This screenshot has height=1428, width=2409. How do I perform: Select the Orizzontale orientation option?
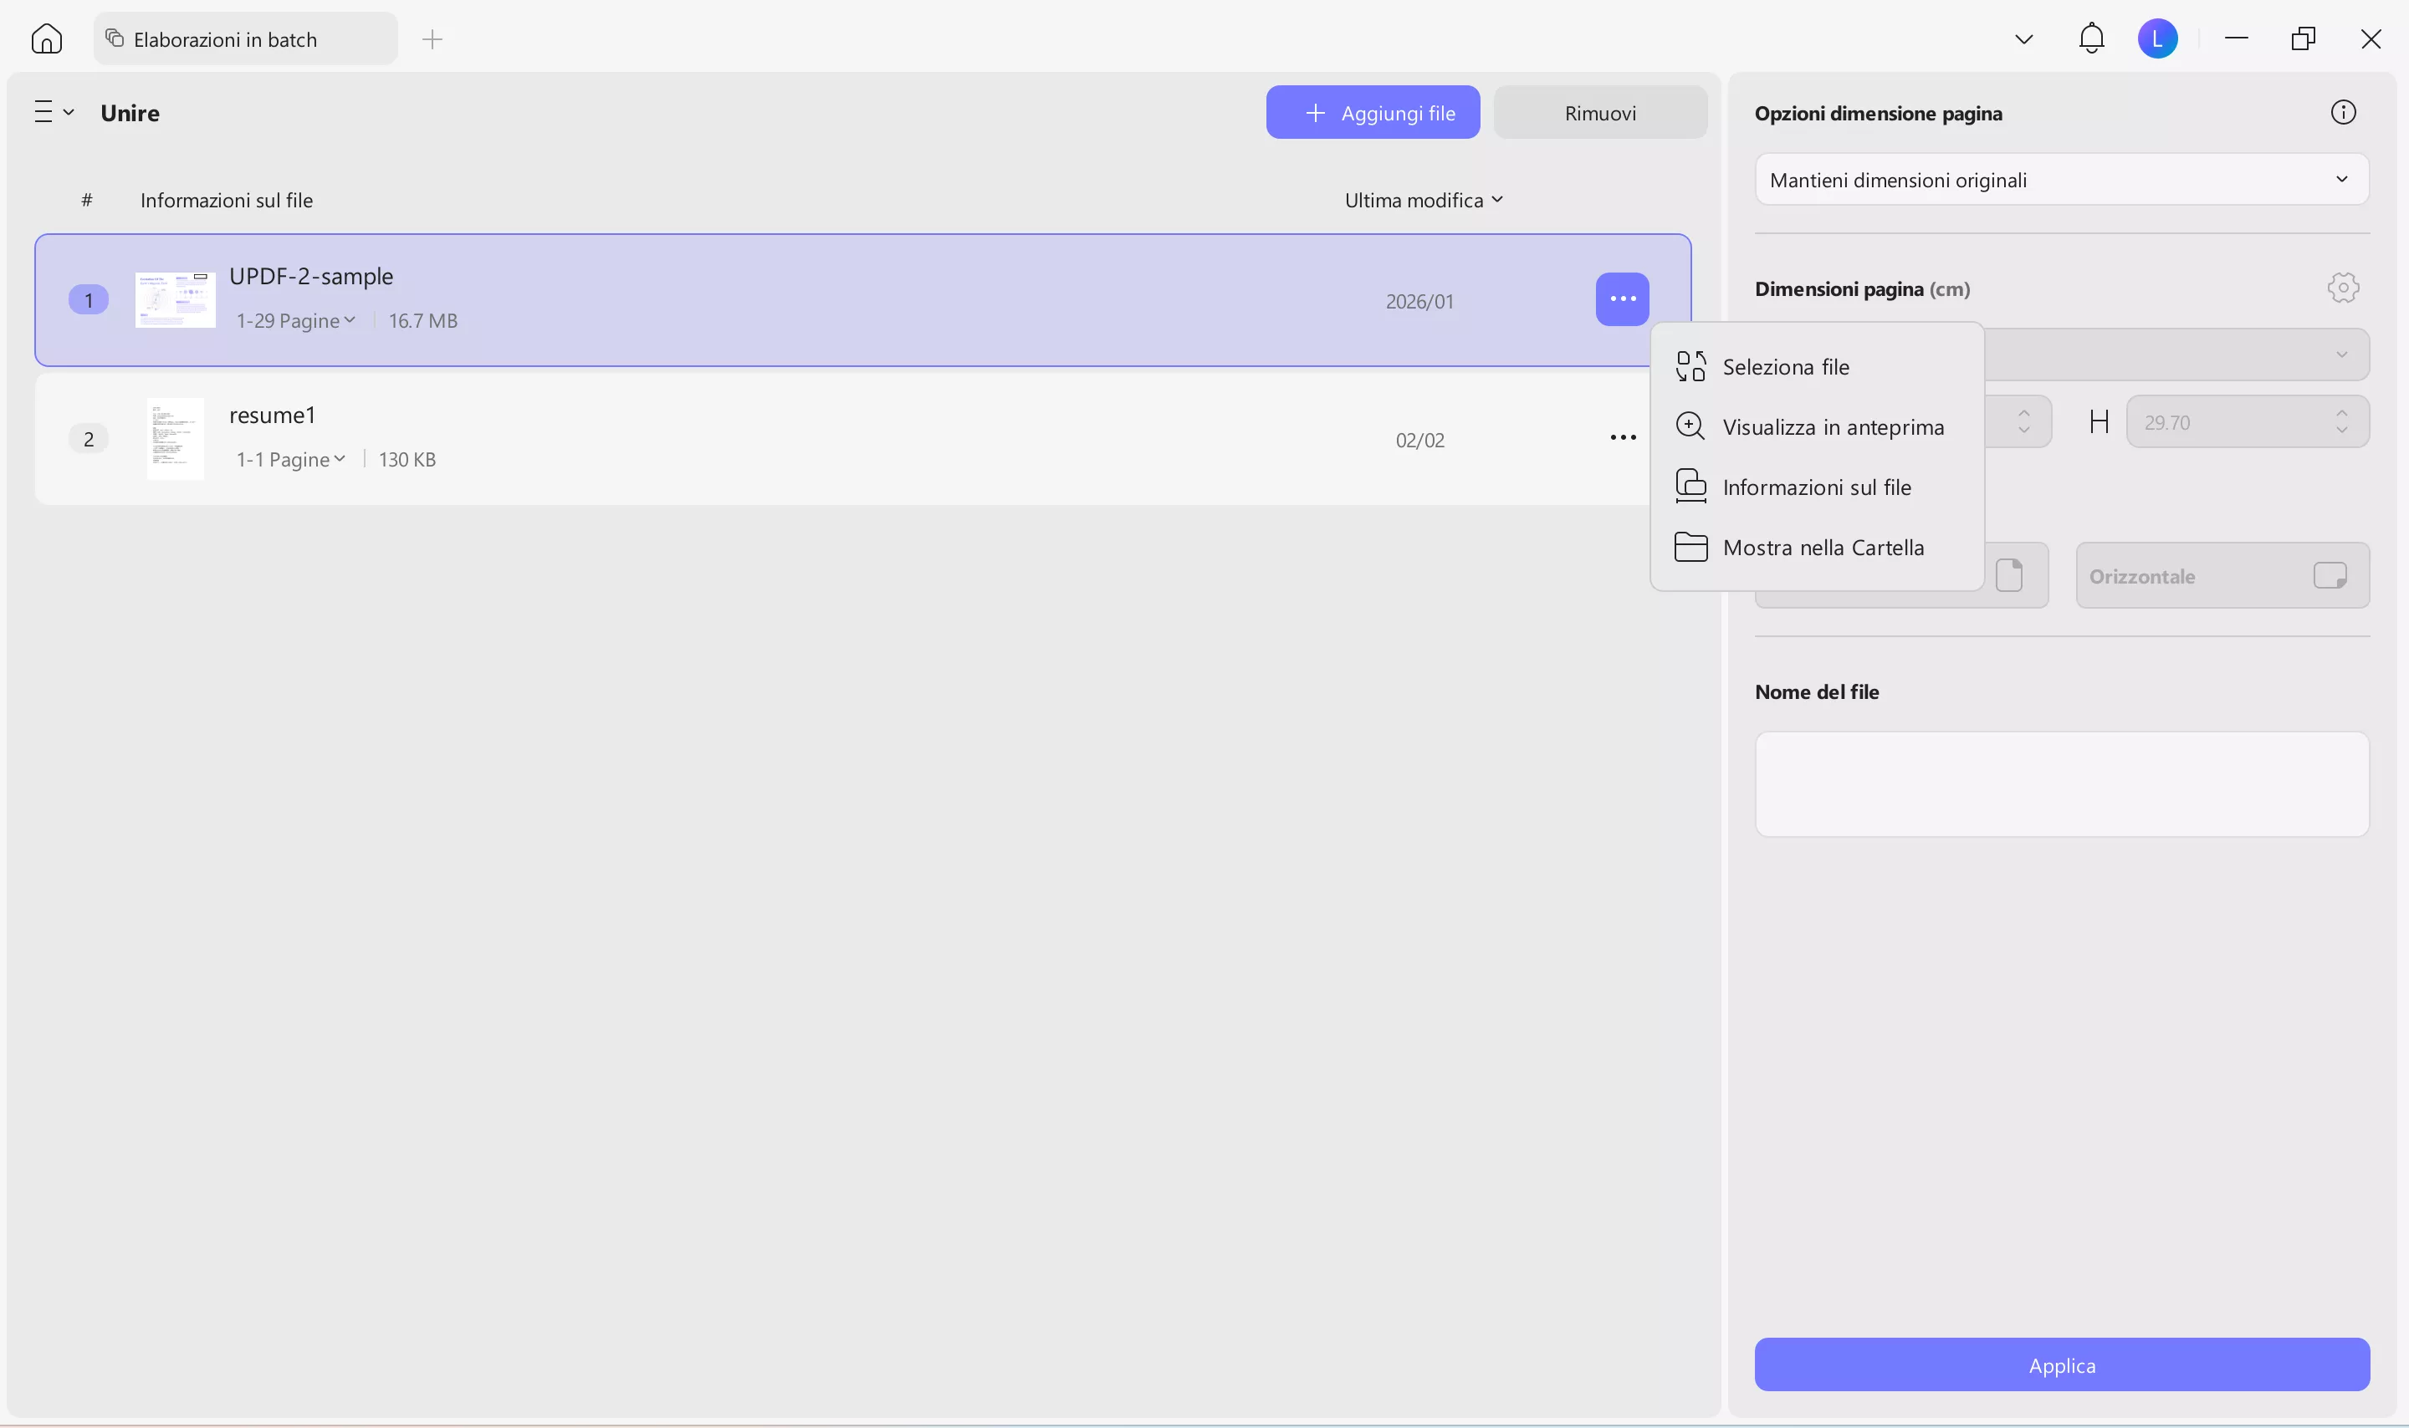[2222, 574]
